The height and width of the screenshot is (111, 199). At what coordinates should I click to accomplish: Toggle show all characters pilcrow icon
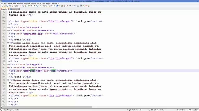pos(54,6)
